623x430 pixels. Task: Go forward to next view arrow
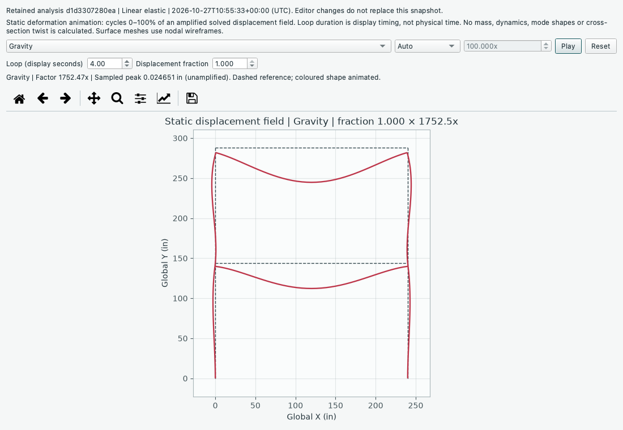click(x=66, y=98)
